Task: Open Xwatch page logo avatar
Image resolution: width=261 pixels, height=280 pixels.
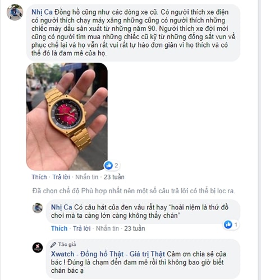Action: (38, 248)
